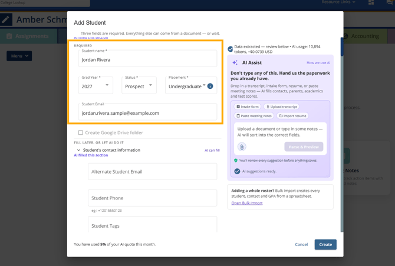The image size is (395, 266).
Task: Click the Student Tags field
Action: [x=153, y=225]
